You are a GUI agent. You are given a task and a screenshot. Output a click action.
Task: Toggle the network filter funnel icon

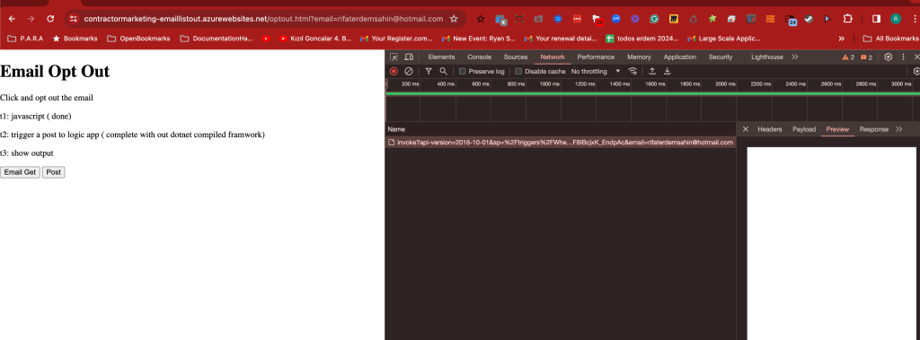[429, 72]
